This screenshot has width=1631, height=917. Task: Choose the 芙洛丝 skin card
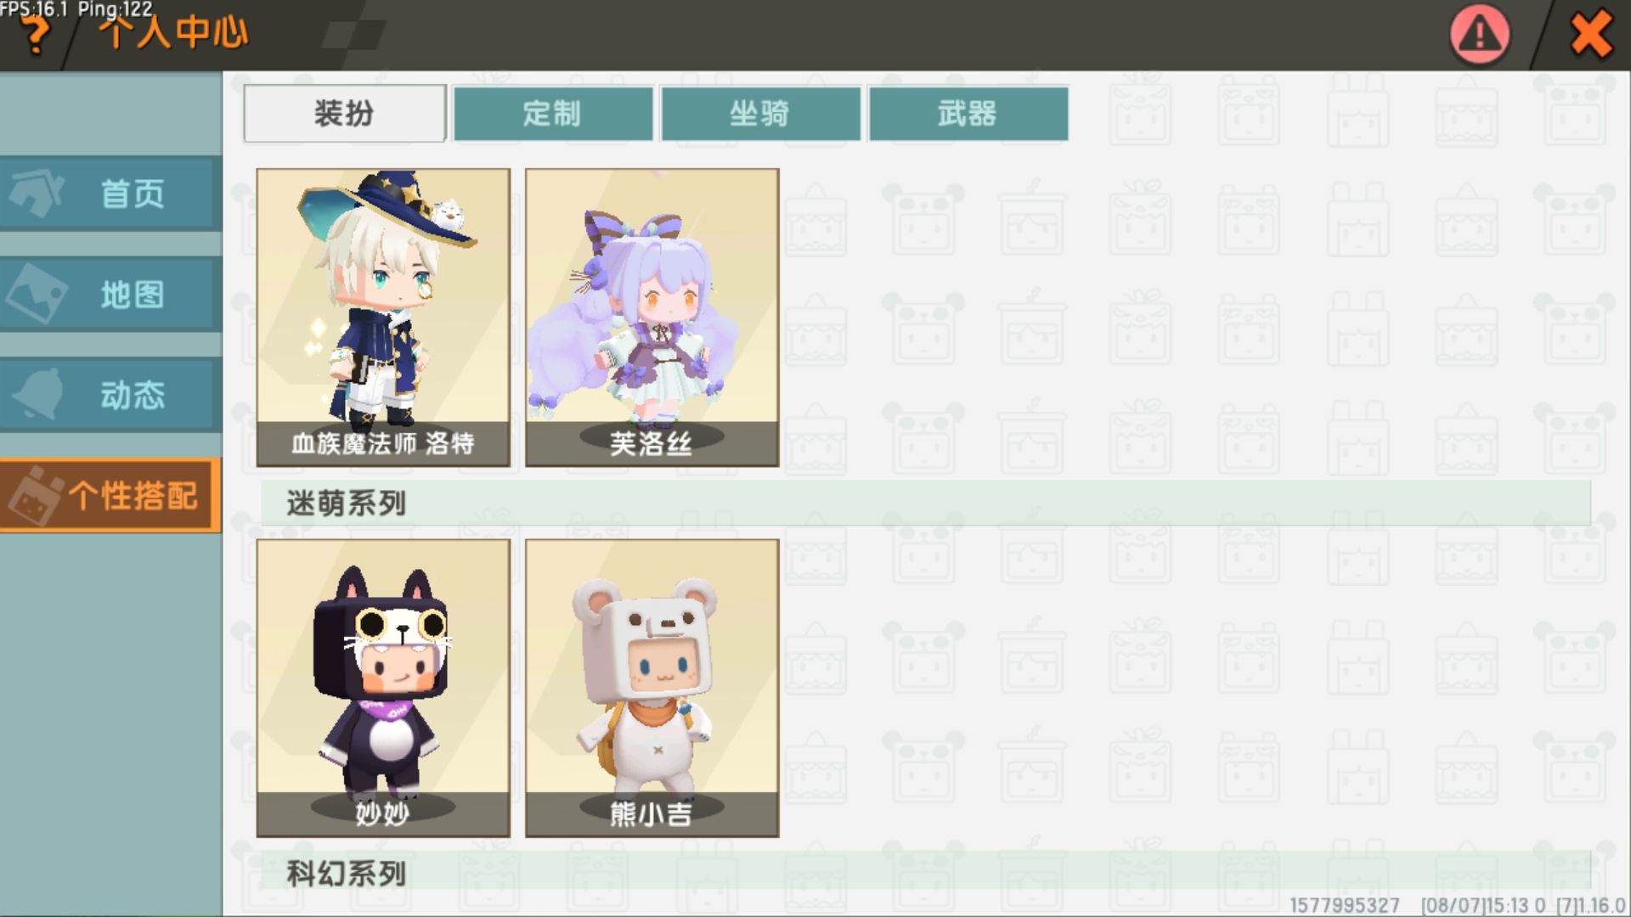652,318
